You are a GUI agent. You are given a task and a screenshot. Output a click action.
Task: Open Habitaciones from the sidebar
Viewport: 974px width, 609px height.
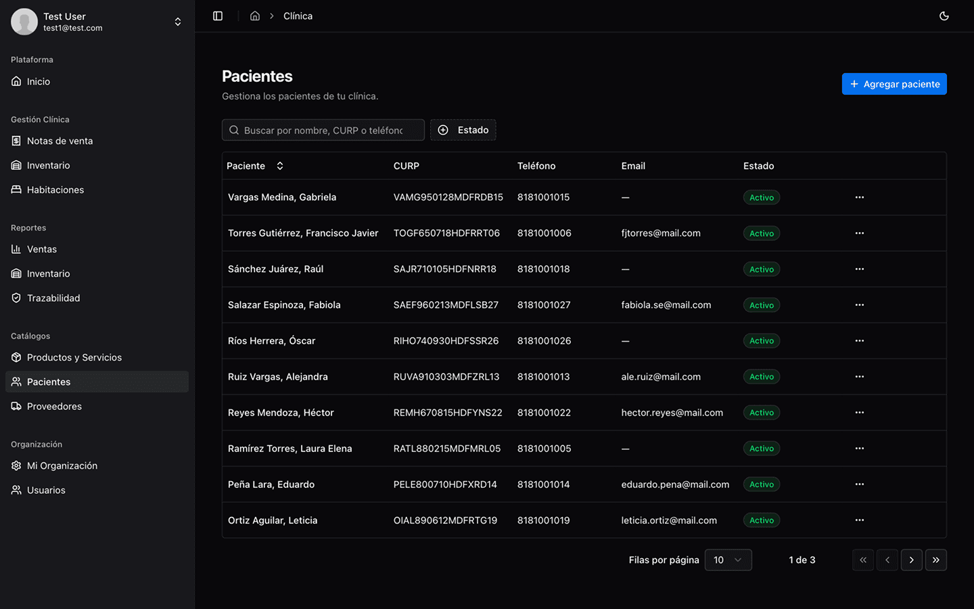[x=55, y=189]
